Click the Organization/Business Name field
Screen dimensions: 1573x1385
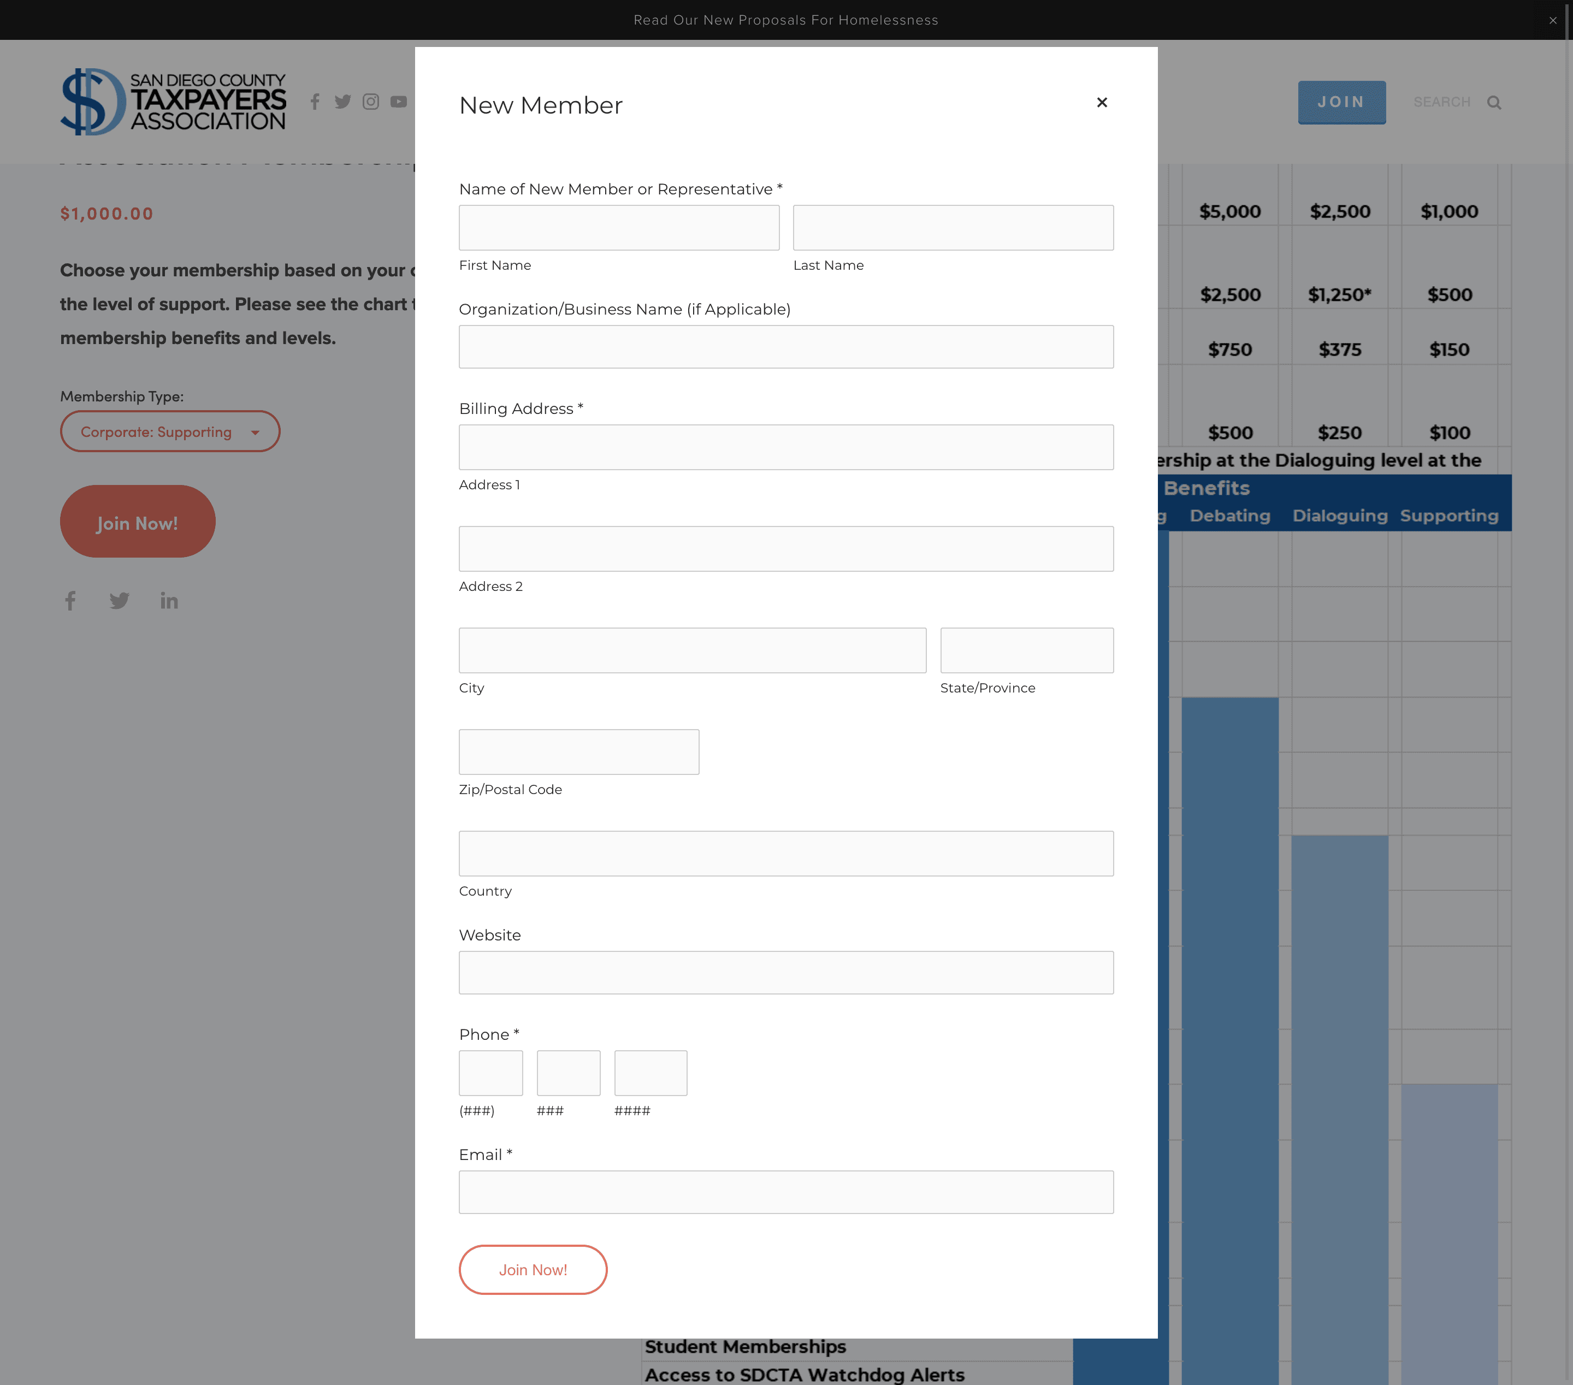[786, 347]
